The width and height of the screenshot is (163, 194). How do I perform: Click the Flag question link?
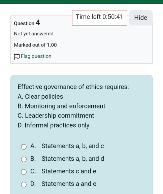(x=36, y=56)
